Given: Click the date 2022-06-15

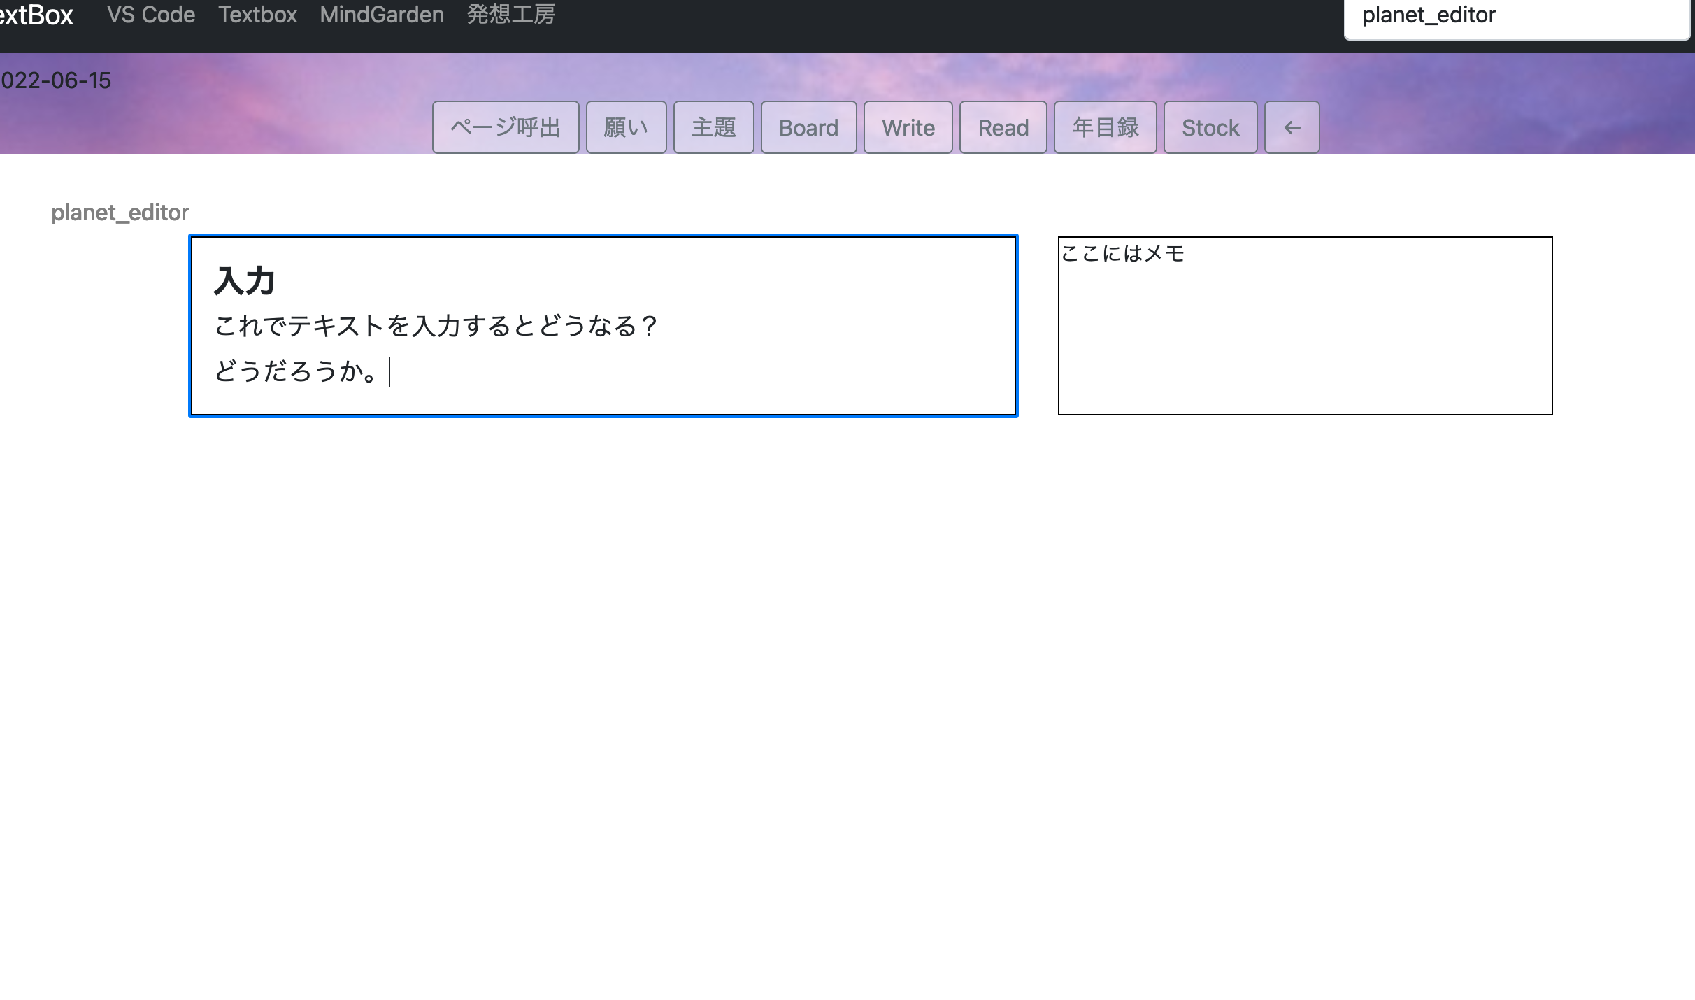Looking at the screenshot, I should coord(55,80).
